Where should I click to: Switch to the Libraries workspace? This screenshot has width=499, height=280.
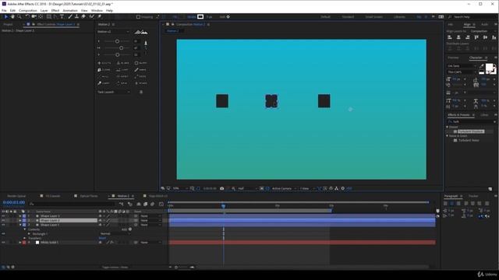399,17
